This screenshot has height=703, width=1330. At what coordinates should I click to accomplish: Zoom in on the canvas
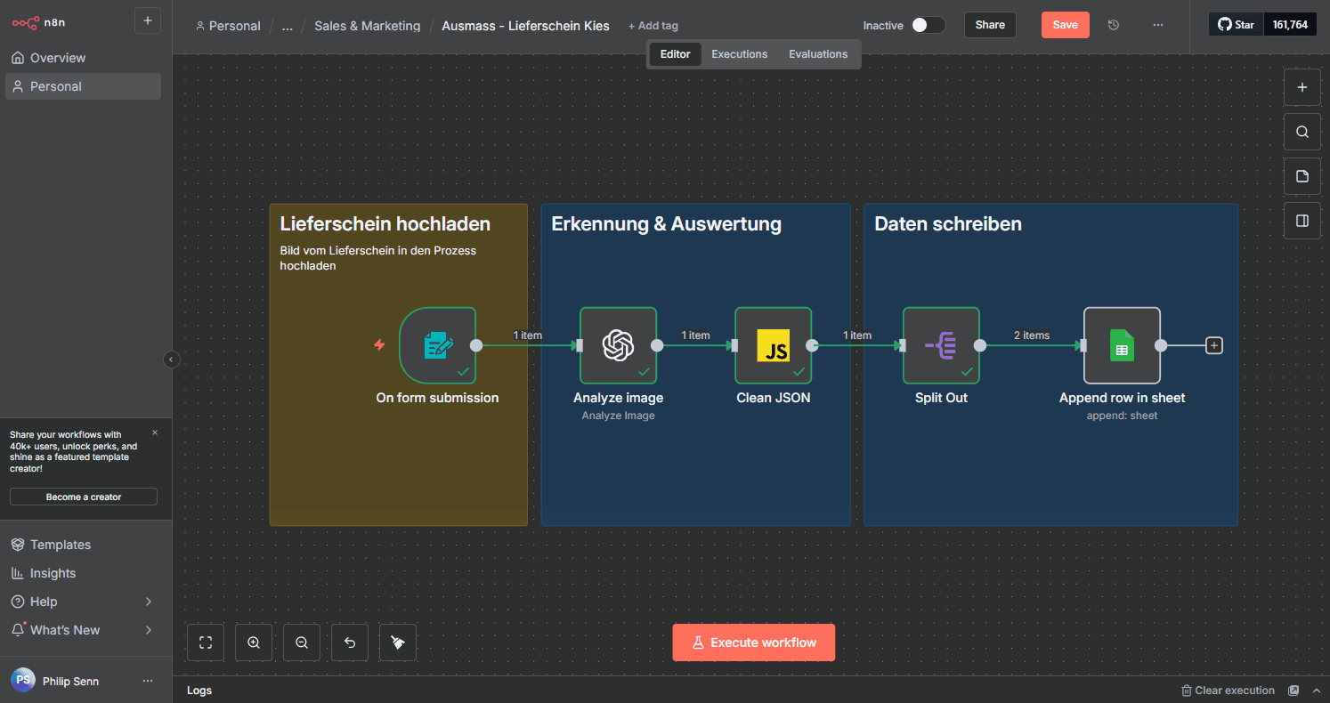coord(254,642)
